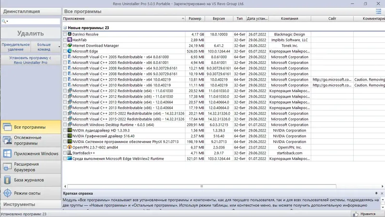Click the База журналов database icon
The width and height of the screenshot is (385, 217).
7,180
